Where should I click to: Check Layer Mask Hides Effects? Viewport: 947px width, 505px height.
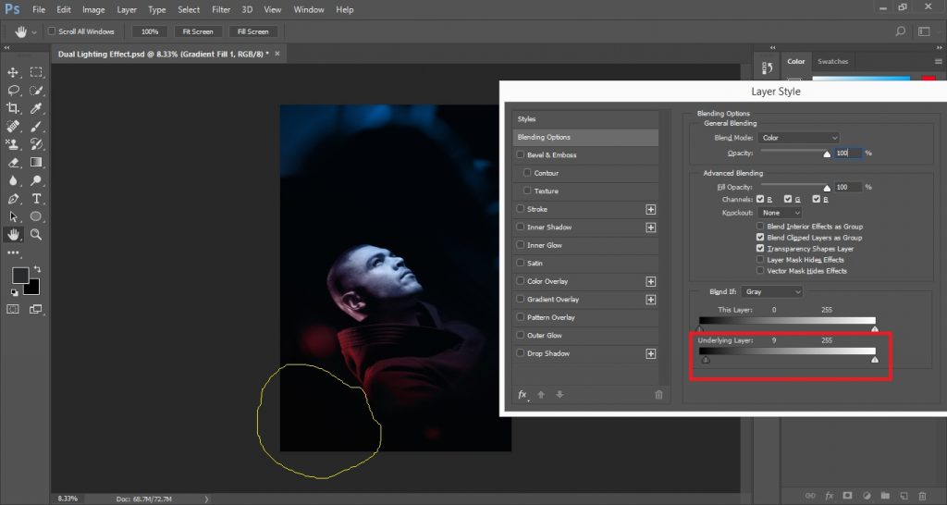760,260
